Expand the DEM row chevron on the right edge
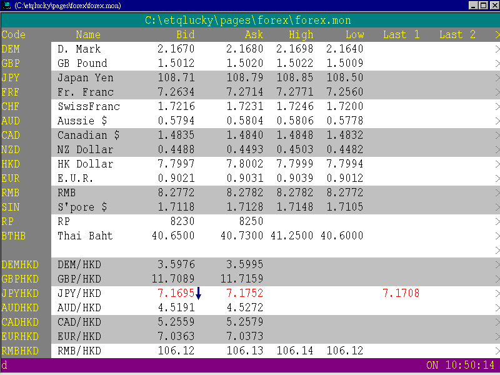The width and height of the screenshot is (500, 375). click(x=496, y=49)
